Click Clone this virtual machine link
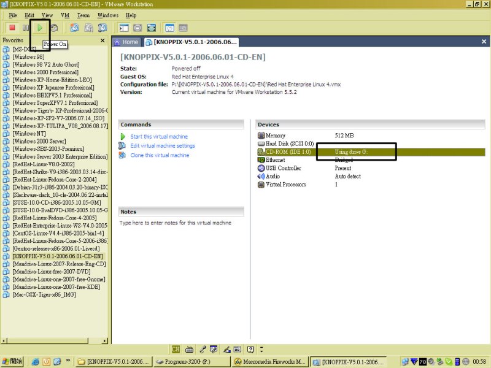The height and width of the screenshot is (368, 491). click(x=160, y=155)
